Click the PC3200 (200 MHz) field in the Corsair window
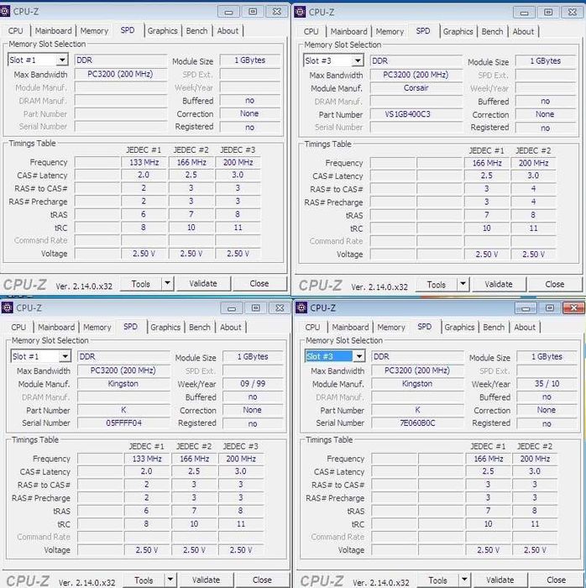 [416, 75]
